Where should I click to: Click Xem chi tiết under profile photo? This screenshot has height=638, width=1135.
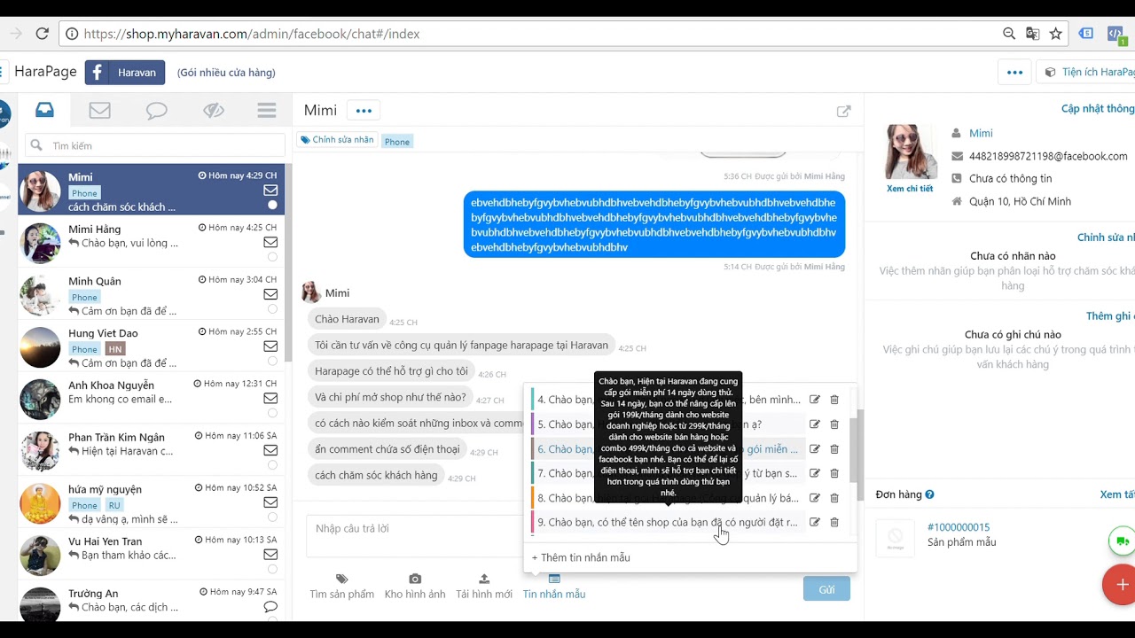(x=910, y=189)
